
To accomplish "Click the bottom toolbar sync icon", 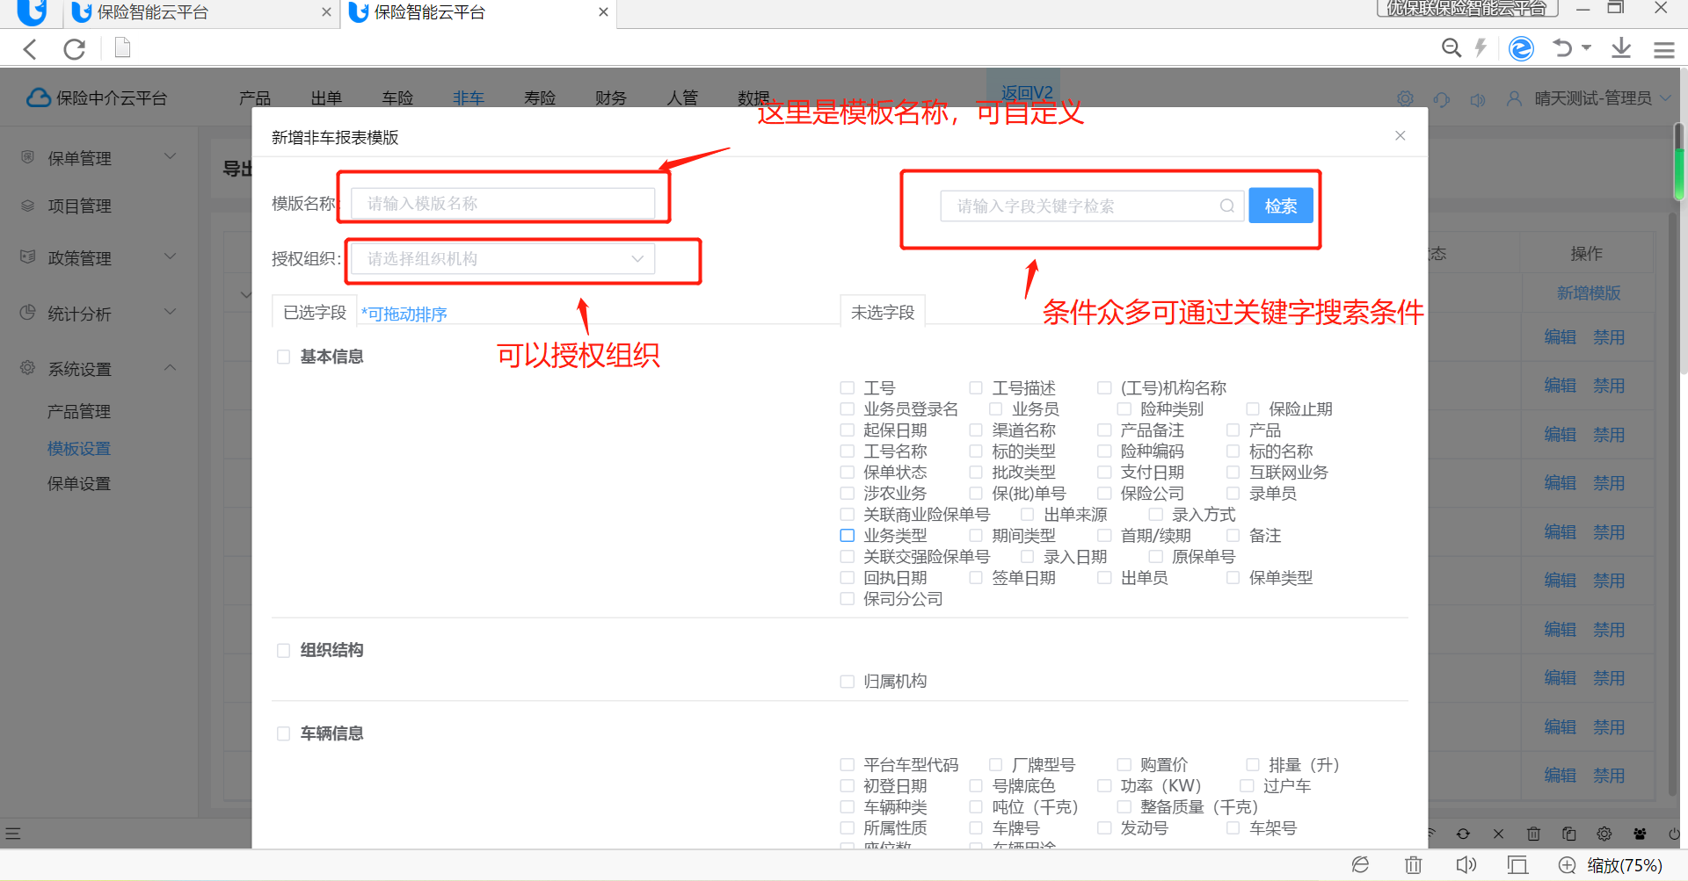I will (1463, 834).
